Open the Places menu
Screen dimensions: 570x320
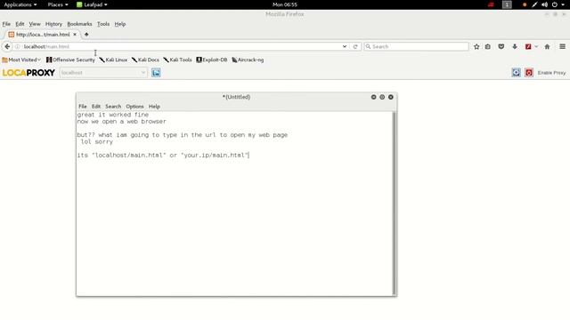click(57, 4)
